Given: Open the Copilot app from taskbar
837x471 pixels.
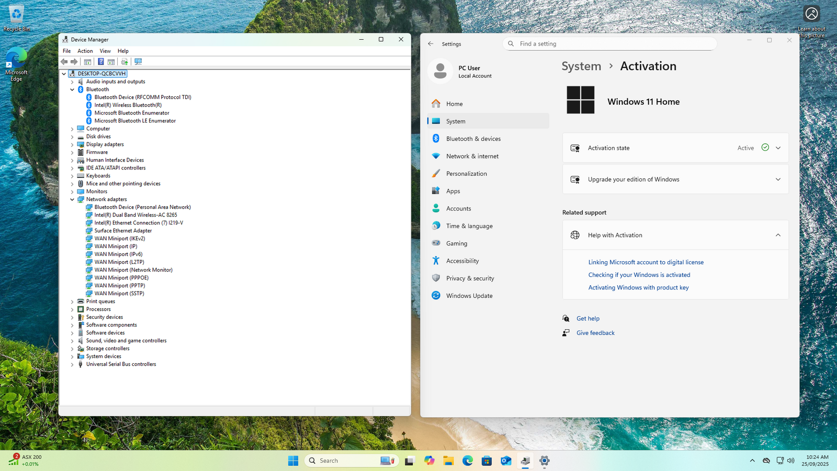Looking at the screenshot, I should coord(429,461).
